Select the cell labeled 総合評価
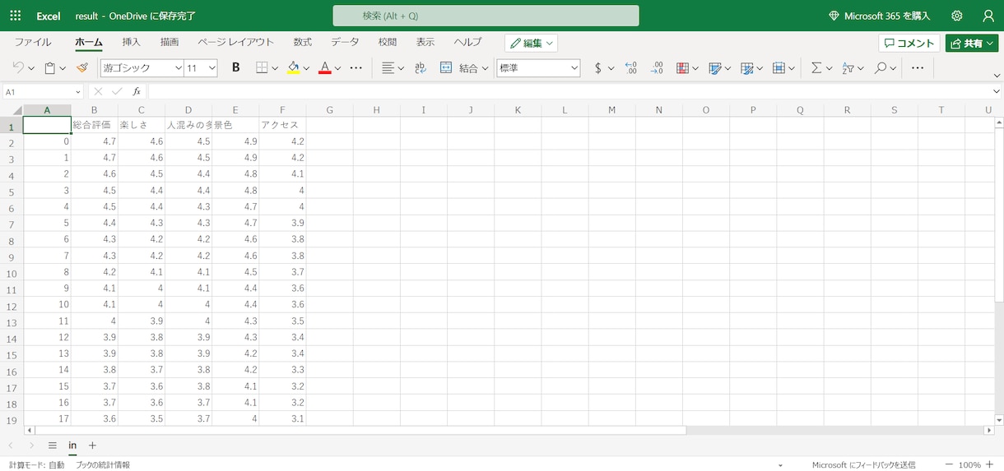The width and height of the screenshot is (1004, 471). pyautogui.click(x=94, y=125)
